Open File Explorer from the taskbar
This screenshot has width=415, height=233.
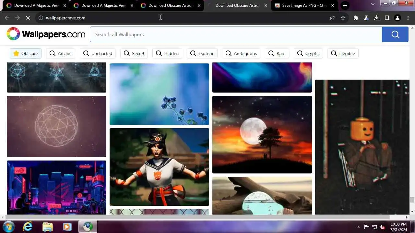click(47, 227)
